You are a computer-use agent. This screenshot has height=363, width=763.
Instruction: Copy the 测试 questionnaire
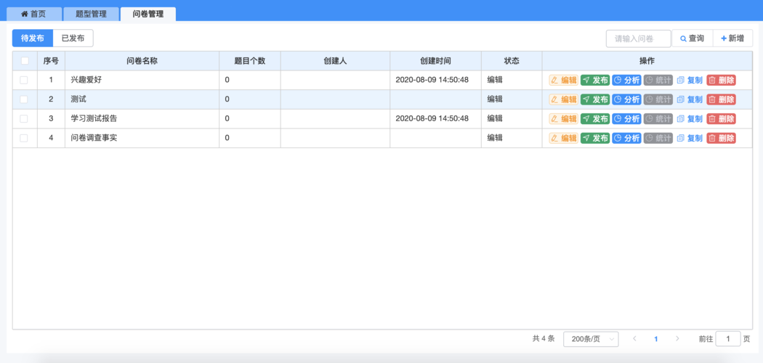tap(690, 99)
